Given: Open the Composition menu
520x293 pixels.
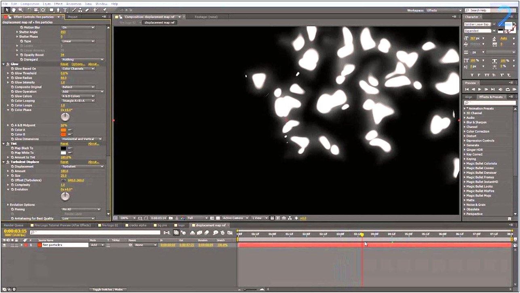Looking at the screenshot, I should click(30, 4).
